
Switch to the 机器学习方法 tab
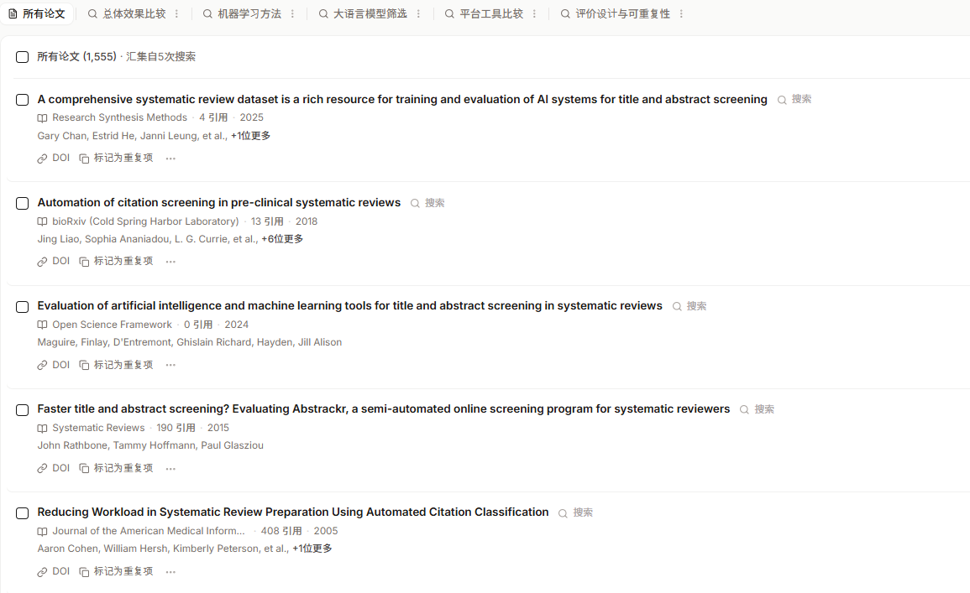coord(242,13)
